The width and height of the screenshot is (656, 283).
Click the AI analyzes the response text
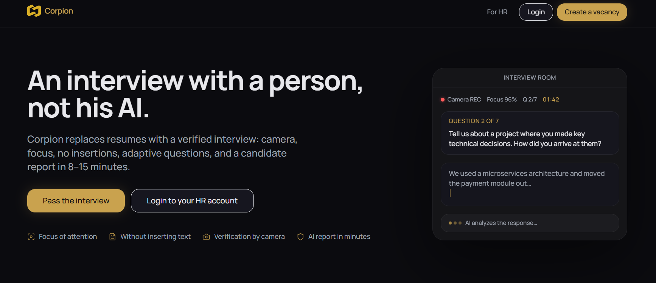coord(501,223)
